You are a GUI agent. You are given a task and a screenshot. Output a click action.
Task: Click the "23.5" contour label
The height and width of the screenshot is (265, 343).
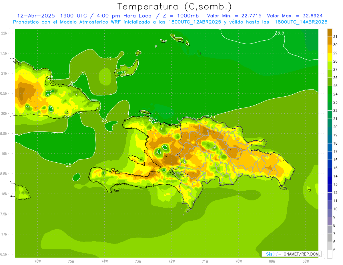pyautogui.click(x=279, y=33)
